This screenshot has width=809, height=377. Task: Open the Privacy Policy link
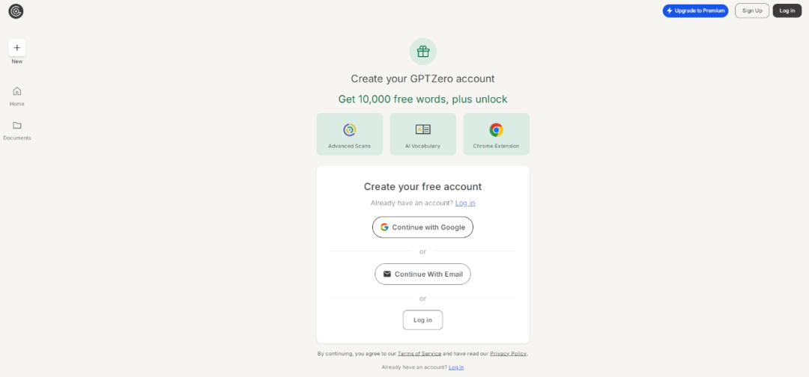508,353
